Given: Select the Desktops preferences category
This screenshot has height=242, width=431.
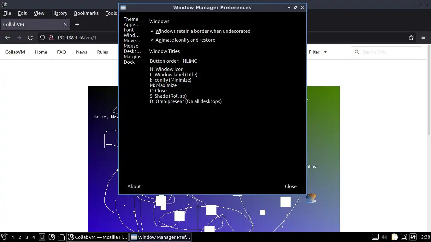Looking at the screenshot, I should tap(132, 51).
